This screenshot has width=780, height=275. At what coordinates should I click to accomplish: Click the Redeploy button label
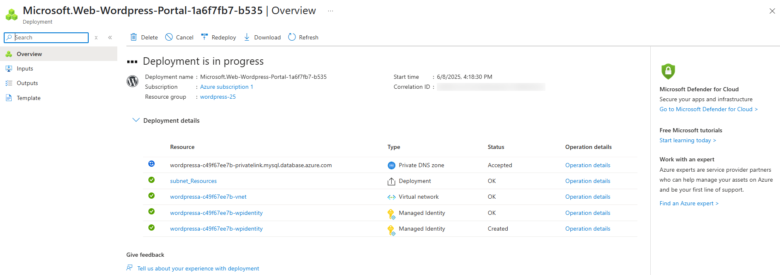point(224,37)
